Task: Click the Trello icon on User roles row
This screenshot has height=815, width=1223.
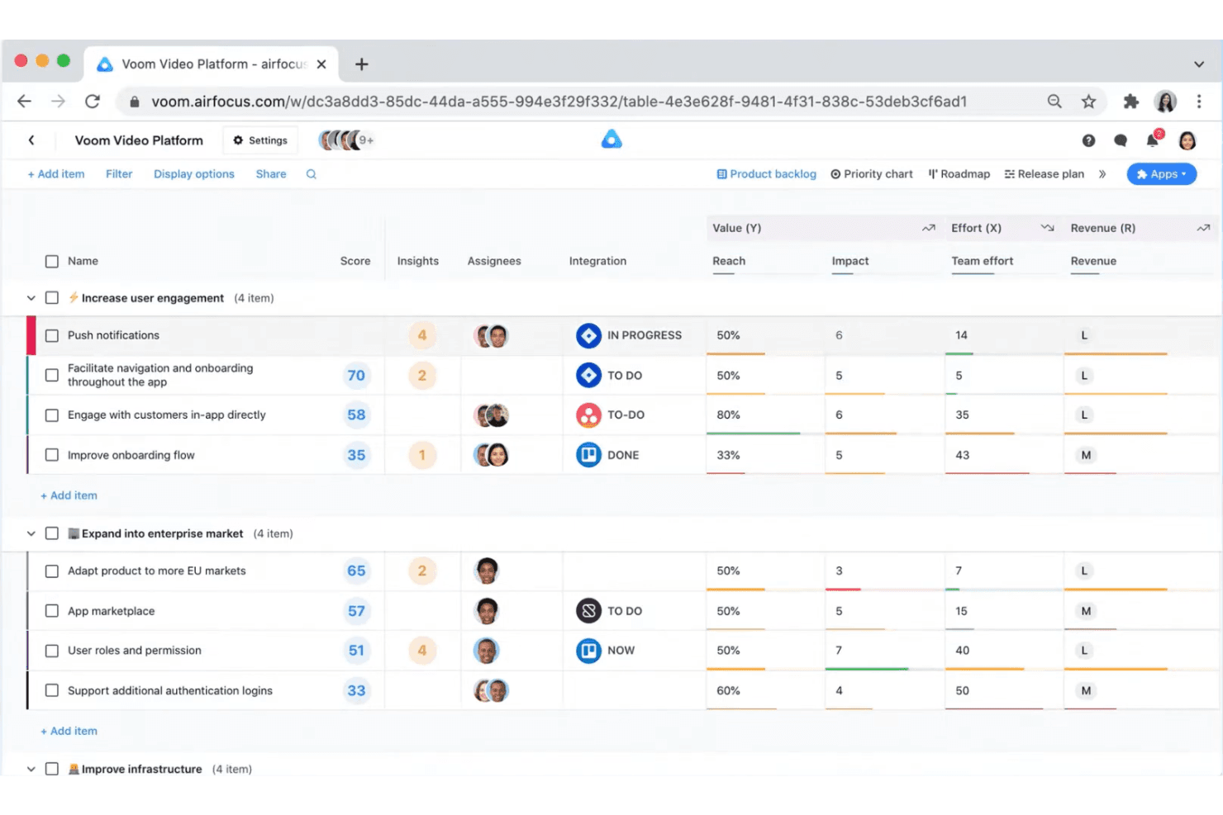Action: 588,651
